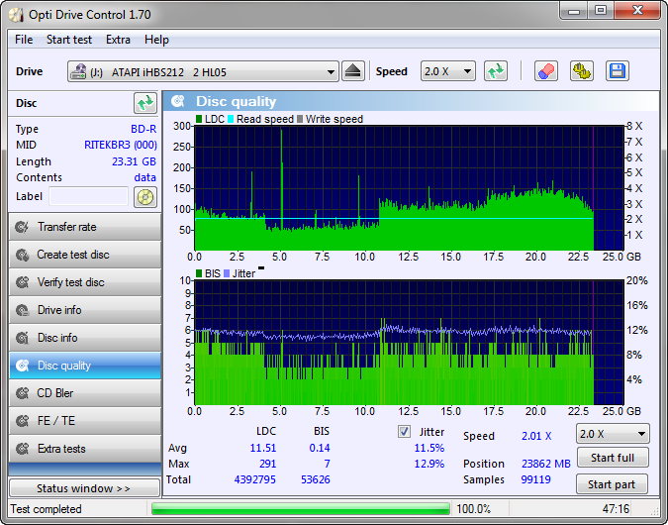Refresh disc info with green arrows icon
The image size is (668, 525).
pyautogui.click(x=145, y=103)
